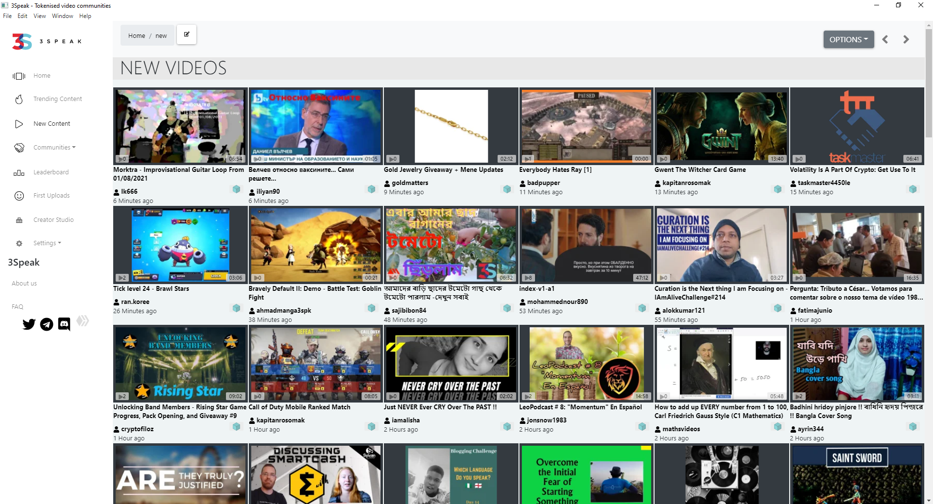The height and width of the screenshot is (504, 933).
Task: Open the Discord icon link
Action: 64,324
